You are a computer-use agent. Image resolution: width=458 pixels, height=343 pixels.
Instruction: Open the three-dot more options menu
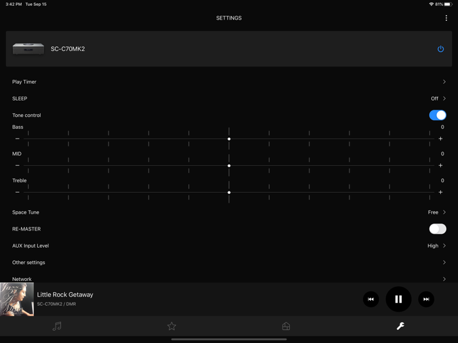point(446,18)
